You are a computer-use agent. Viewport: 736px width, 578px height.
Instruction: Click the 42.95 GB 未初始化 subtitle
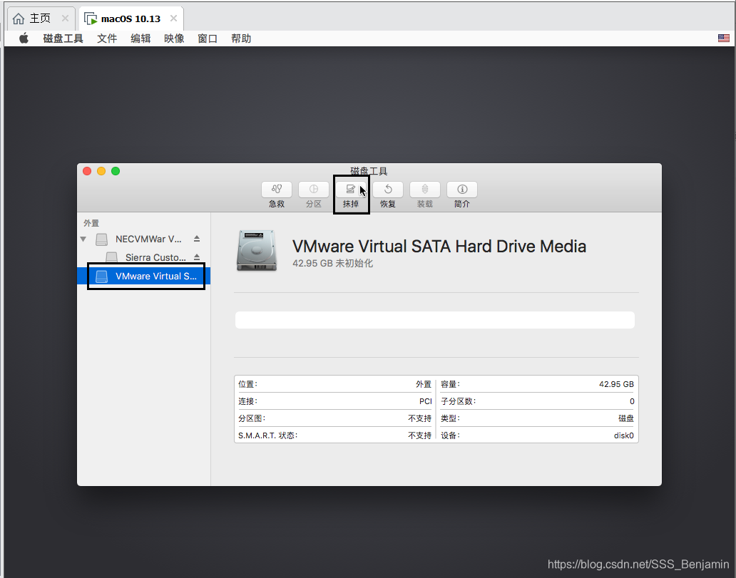click(333, 263)
